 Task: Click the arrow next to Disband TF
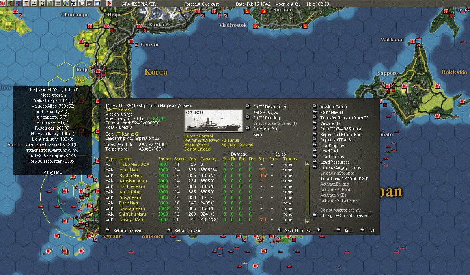point(315,123)
